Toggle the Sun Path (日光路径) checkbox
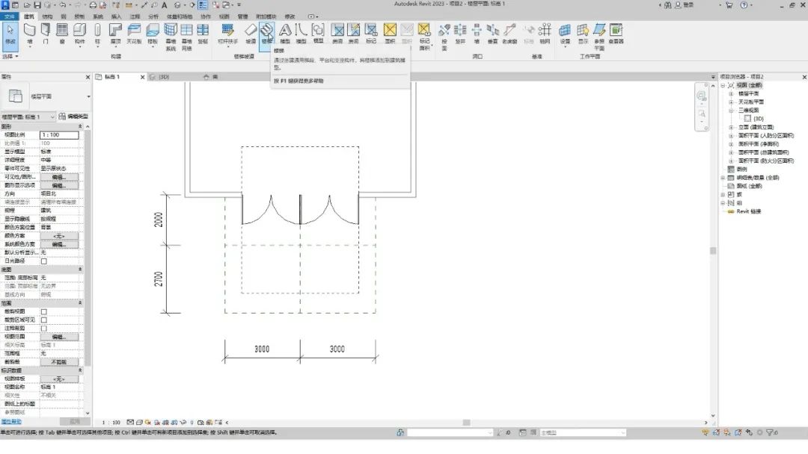 [x=44, y=261]
